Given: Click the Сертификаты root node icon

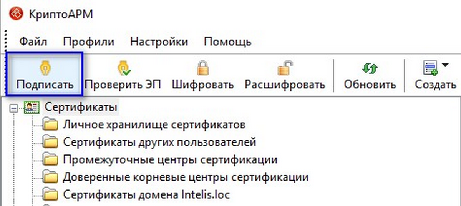Looking at the screenshot, I should pos(30,107).
